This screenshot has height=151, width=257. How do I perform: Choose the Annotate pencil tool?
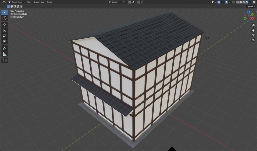[5, 48]
